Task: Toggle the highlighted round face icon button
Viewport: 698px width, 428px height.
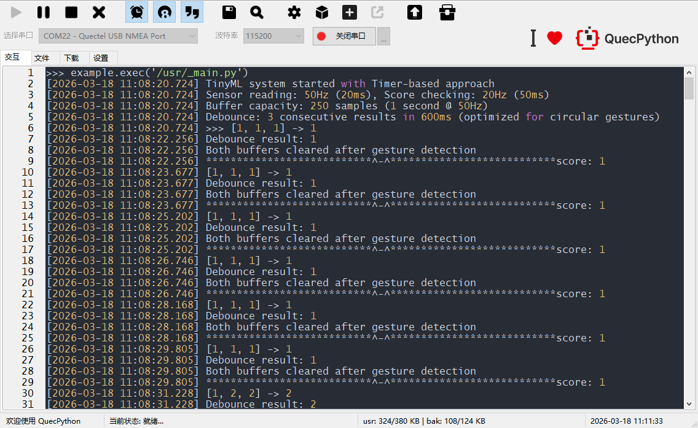Action: pyautogui.click(x=164, y=12)
